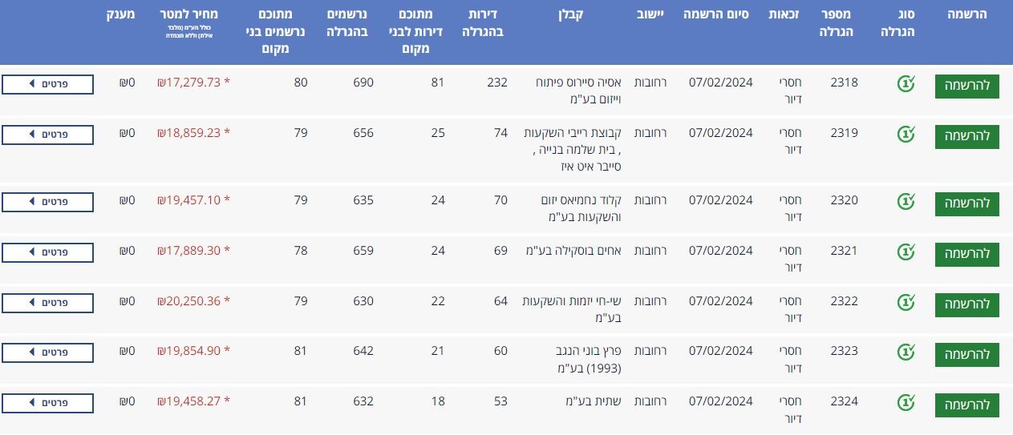
Task: Click lottery type icon for lottery 2323
Action: (906, 352)
